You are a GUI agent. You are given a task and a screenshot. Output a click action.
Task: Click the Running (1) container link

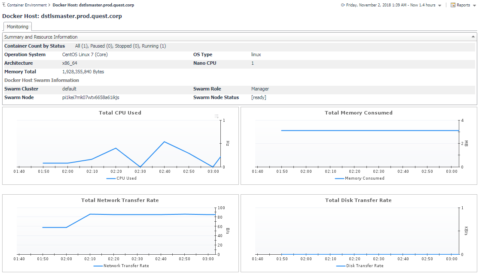pyautogui.click(x=154, y=46)
